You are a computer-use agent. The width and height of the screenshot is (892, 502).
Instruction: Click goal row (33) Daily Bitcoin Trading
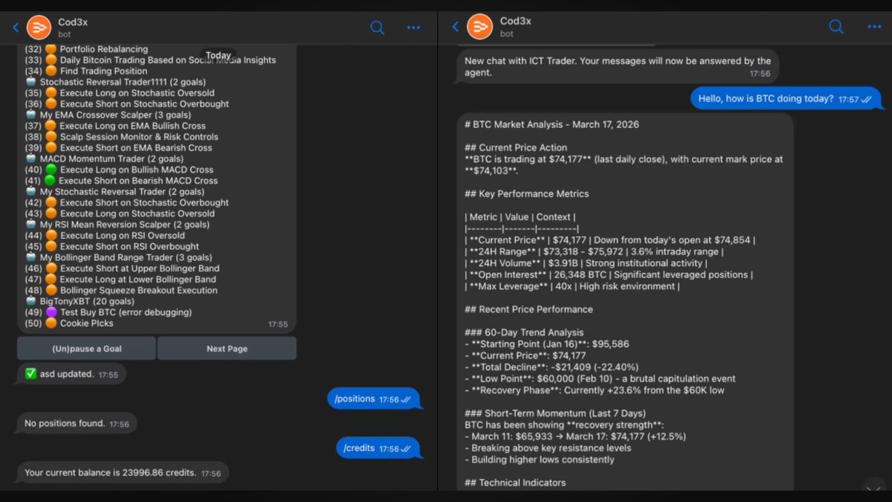click(x=150, y=60)
